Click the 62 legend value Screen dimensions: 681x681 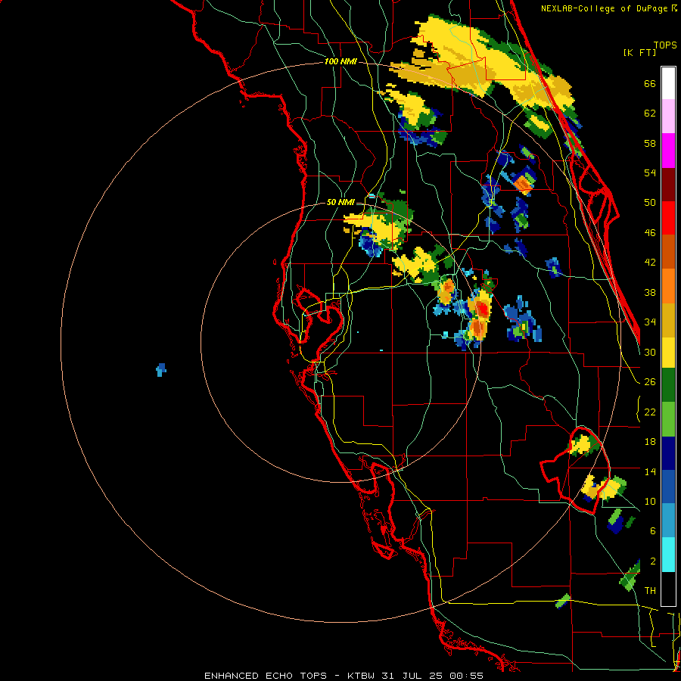click(x=650, y=113)
